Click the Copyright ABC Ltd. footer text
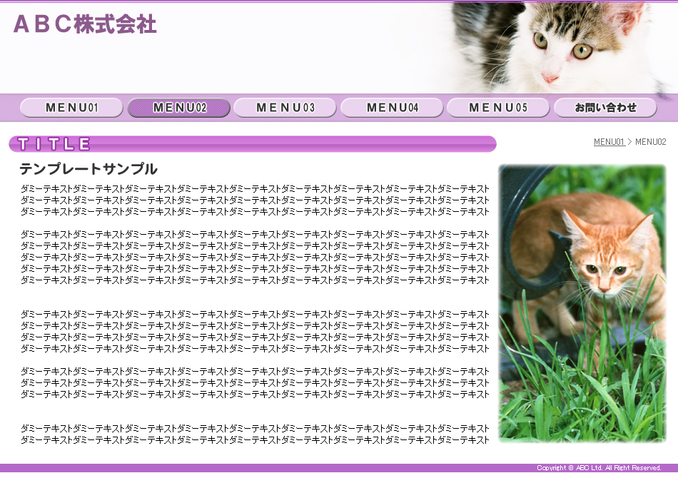 point(599,467)
